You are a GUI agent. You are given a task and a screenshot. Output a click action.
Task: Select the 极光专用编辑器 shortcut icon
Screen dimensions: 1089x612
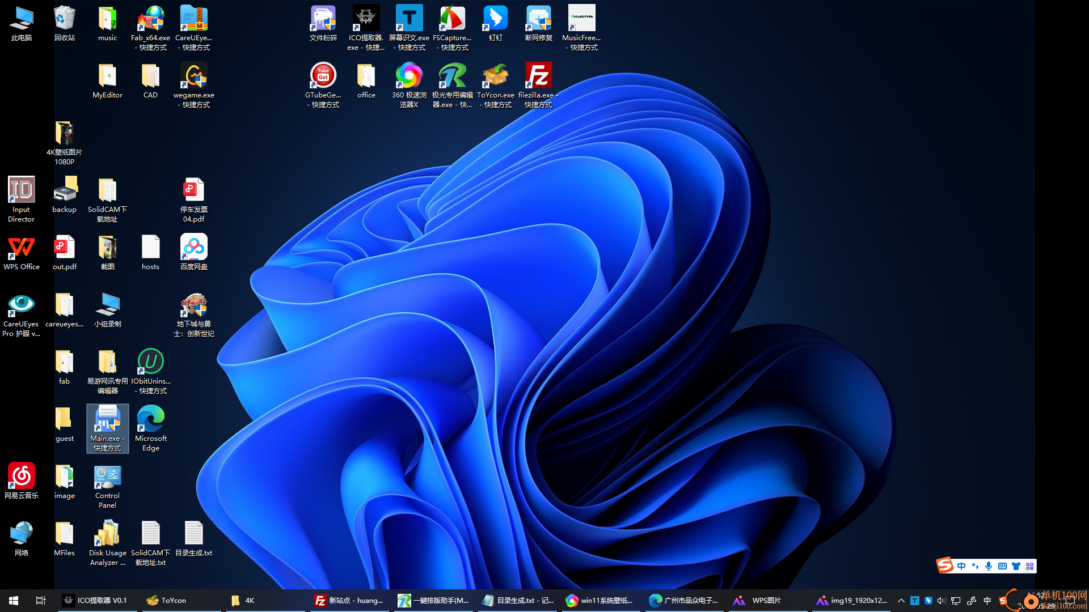(x=452, y=85)
